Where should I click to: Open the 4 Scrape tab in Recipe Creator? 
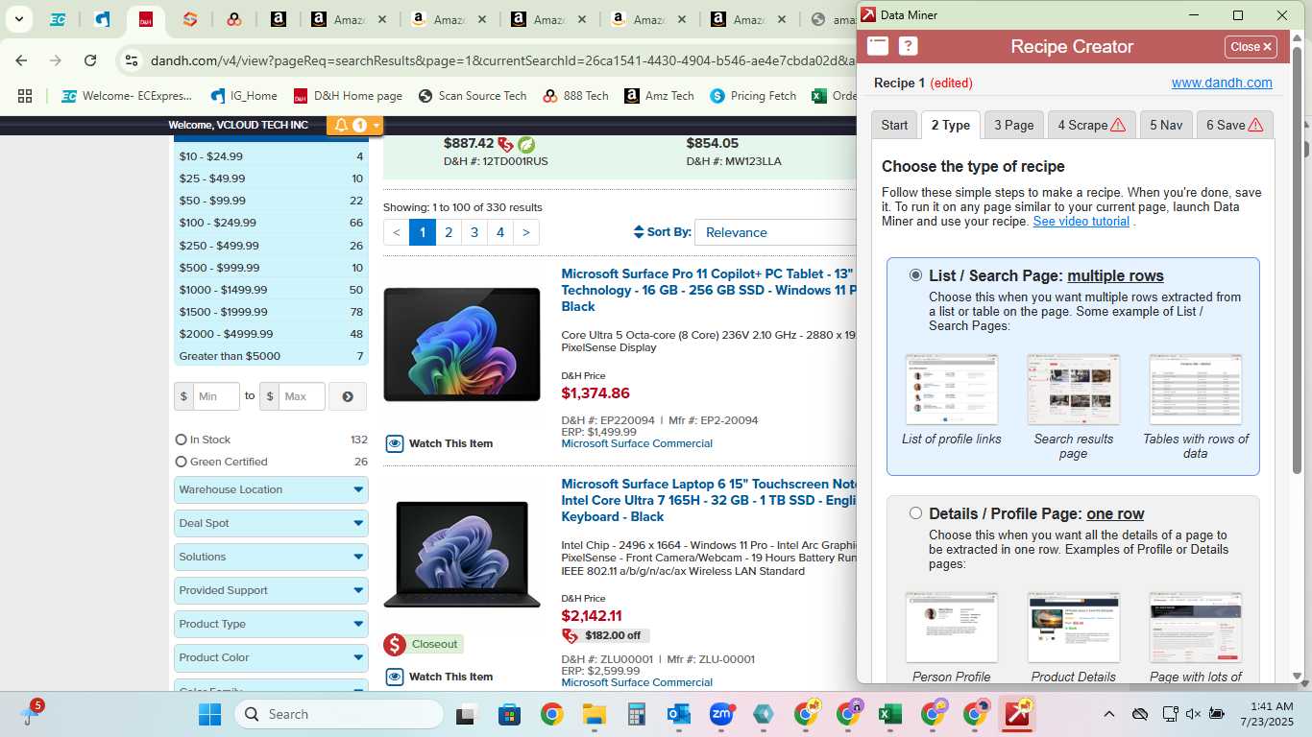tap(1091, 125)
